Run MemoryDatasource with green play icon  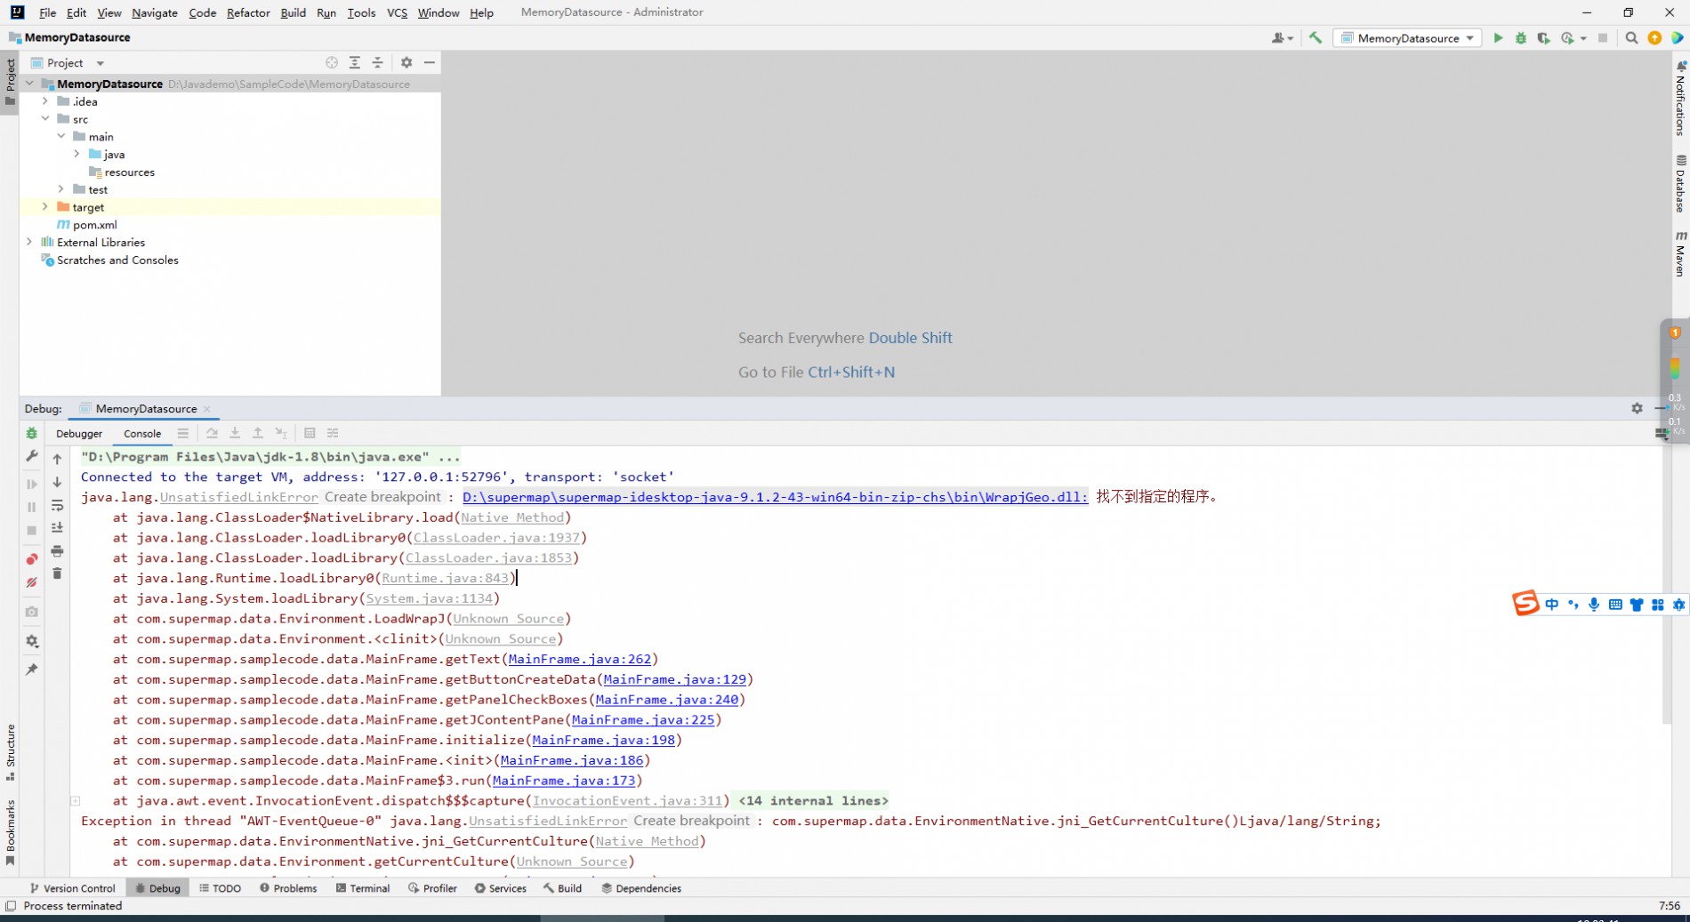pos(1498,38)
